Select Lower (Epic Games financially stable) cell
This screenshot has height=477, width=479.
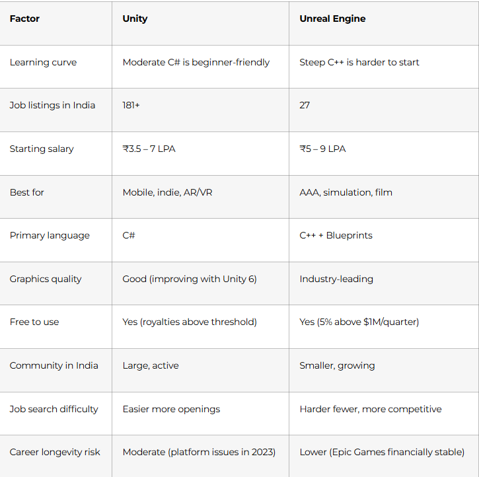click(382, 453)
